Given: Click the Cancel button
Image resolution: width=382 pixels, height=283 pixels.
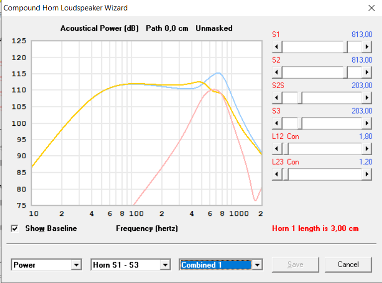Looking at the screenshot, I should [348, 265].
